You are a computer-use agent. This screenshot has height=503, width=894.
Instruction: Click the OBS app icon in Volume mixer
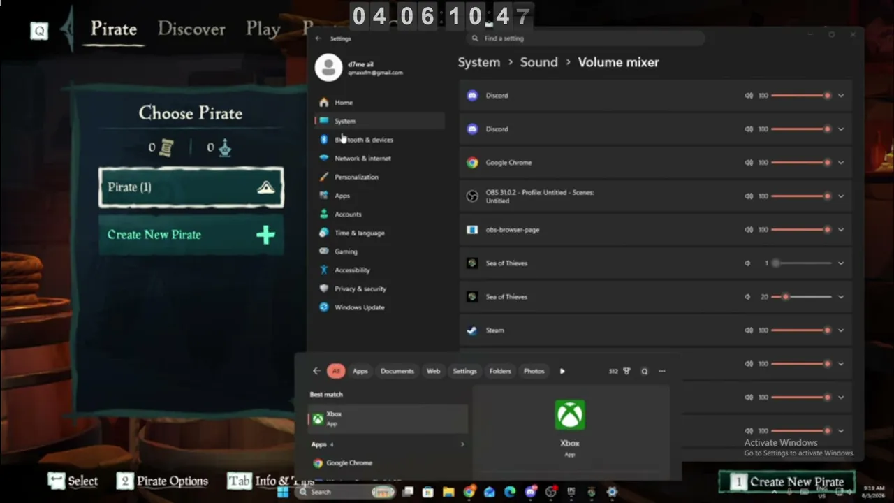coord(472,196)
